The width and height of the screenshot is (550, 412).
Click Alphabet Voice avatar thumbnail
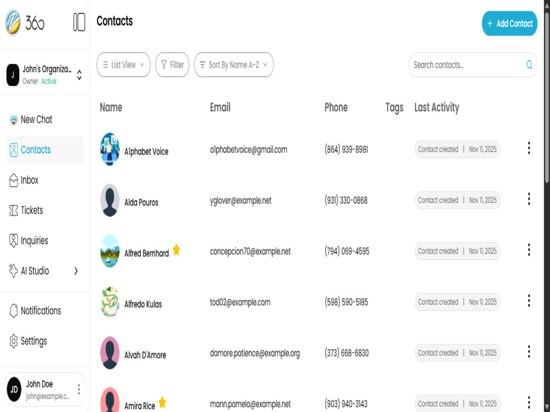110,149
